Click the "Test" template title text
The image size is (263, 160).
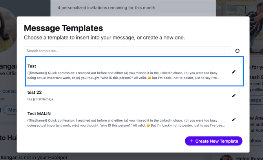[32, 66]
